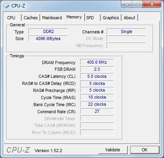Click the Command Rate (CR) label
This screenshot has height=158, width=164.
point(57,112)
